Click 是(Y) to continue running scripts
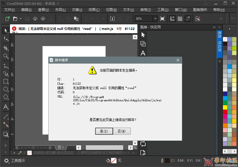The width and height of the screenshot is (238, 167). click(104, 131)
